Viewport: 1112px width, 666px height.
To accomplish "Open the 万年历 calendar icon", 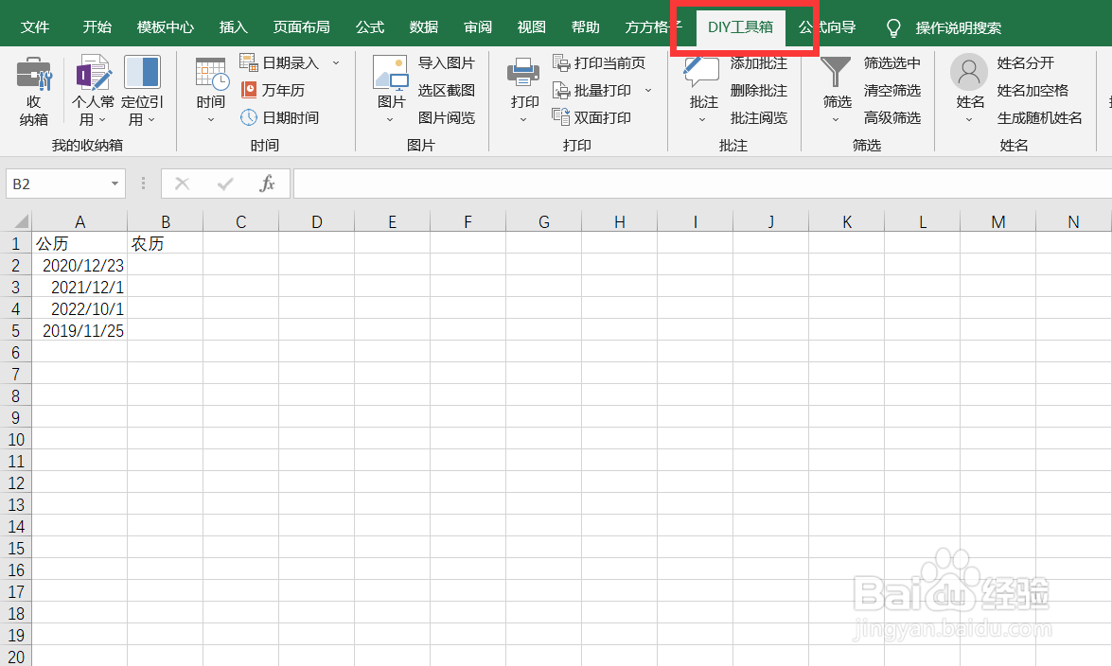I will click(x=248, y=90).
